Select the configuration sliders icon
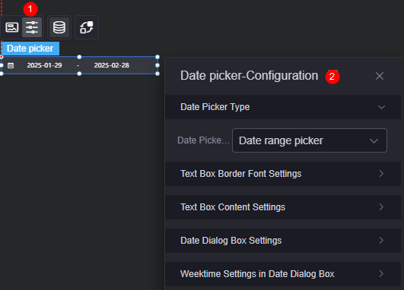Viewport: 404px width, 290px height. click(32, 27)
